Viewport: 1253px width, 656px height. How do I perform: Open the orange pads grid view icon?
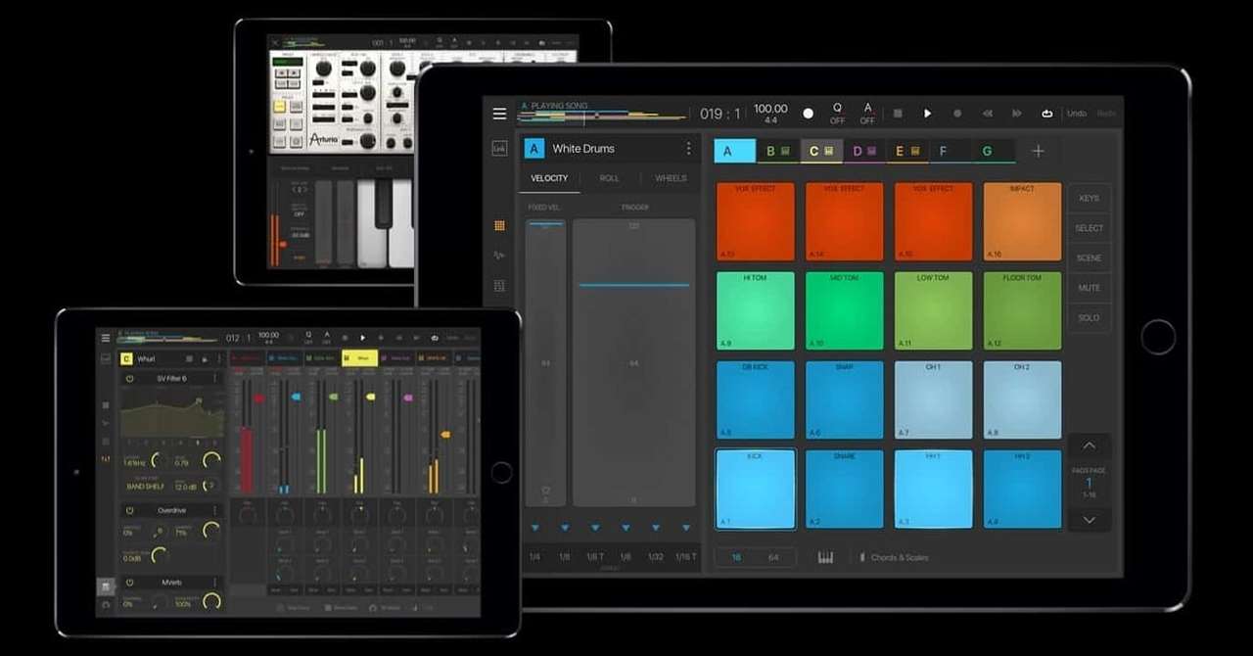pyautogui.click(x=499, y=225)
